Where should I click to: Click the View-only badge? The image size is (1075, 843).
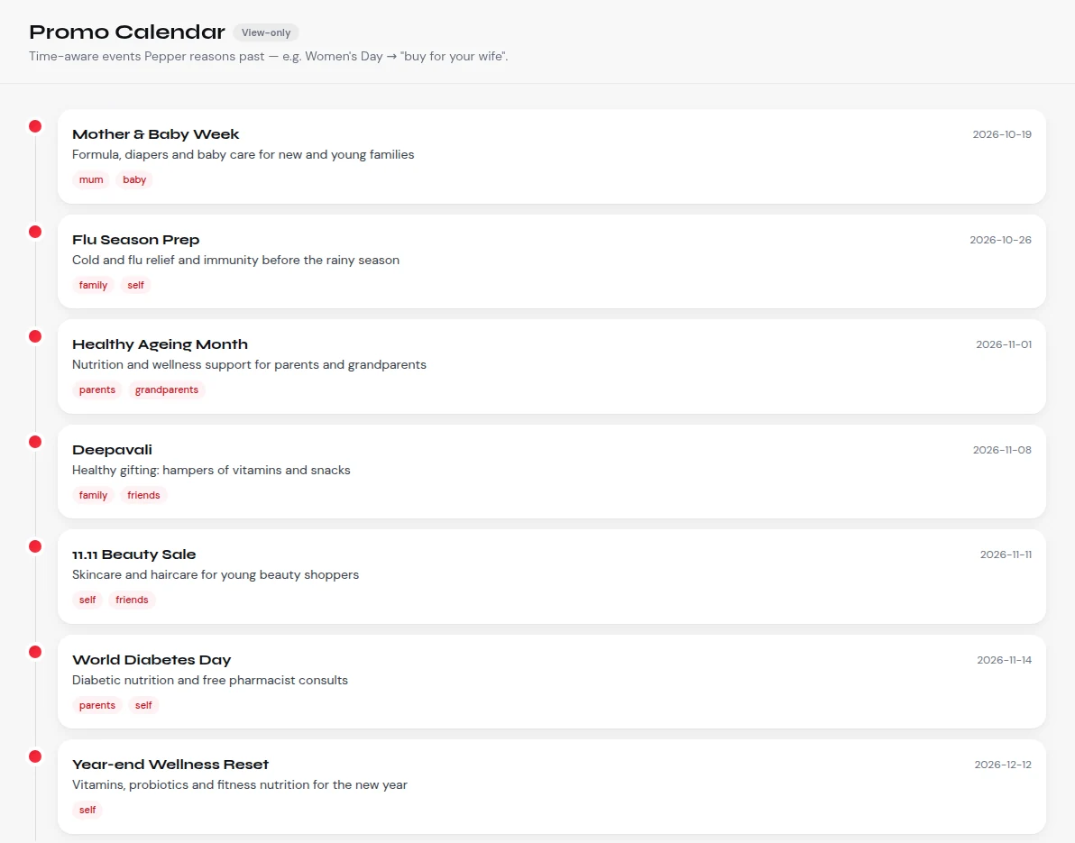[266, 32]
